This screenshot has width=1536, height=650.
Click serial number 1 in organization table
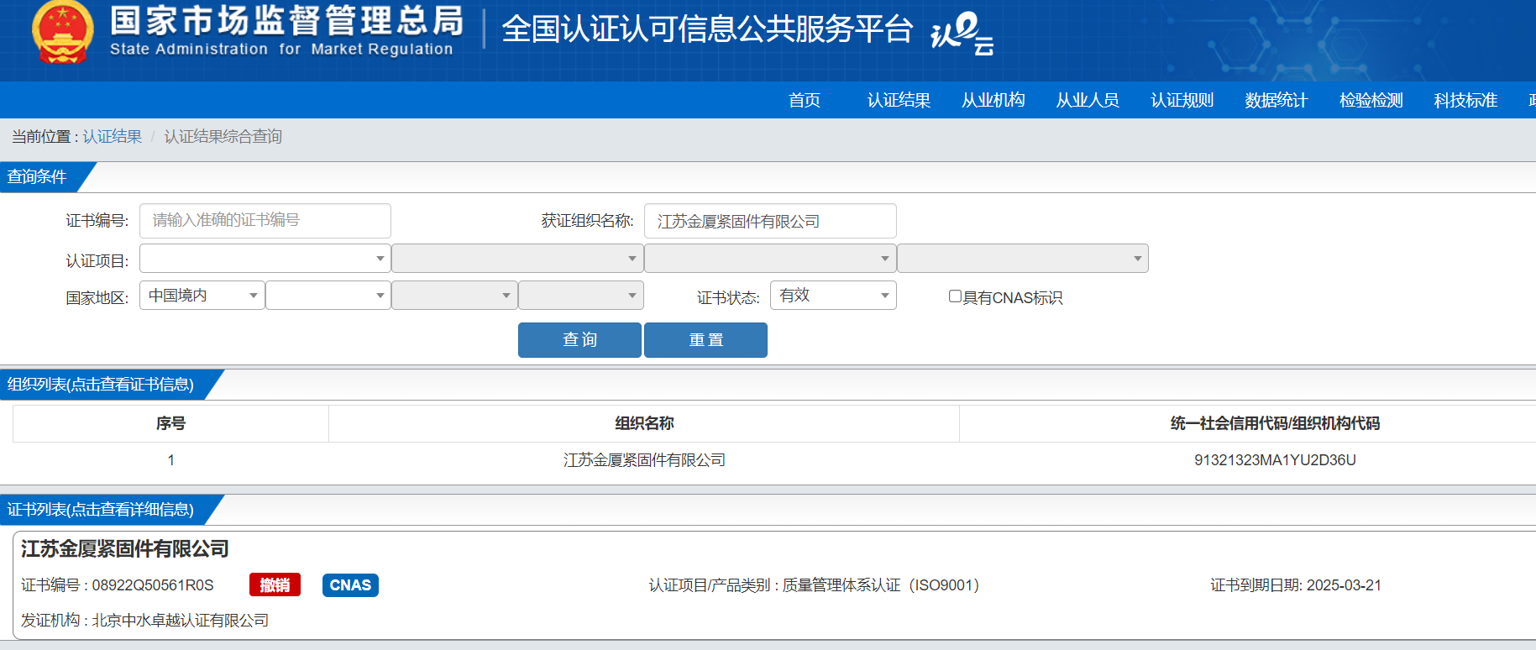(x=170, y=460)
